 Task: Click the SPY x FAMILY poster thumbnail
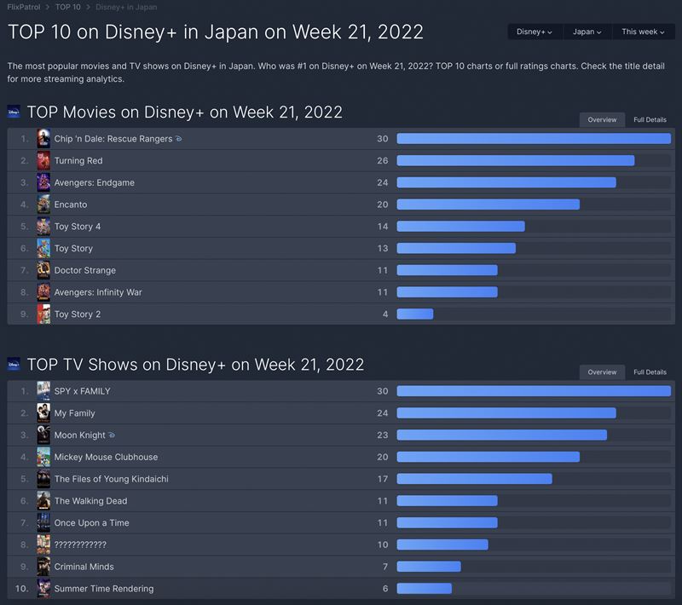43,391
